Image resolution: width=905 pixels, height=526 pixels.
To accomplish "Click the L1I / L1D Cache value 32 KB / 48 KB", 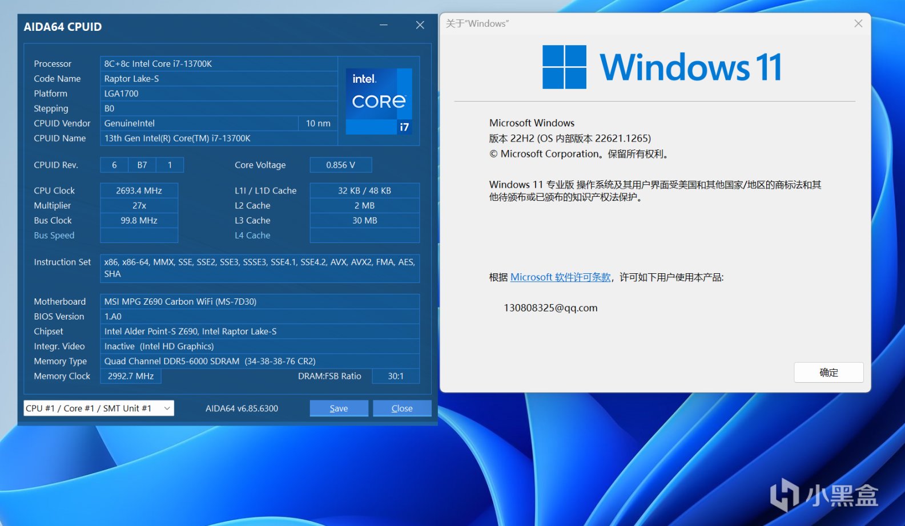I will click(365, 191).
